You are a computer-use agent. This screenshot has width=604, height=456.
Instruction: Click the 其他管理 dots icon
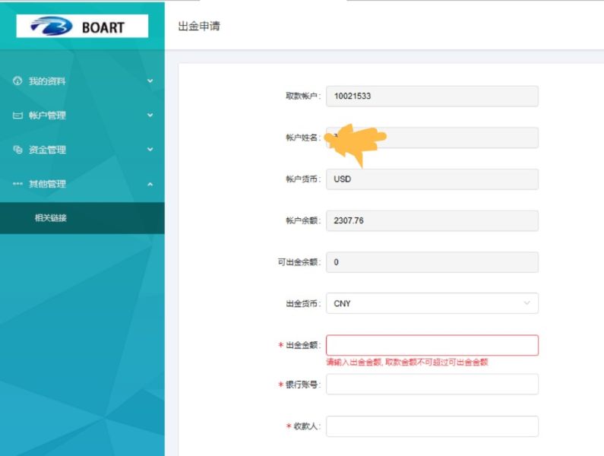tap(18, 184)
